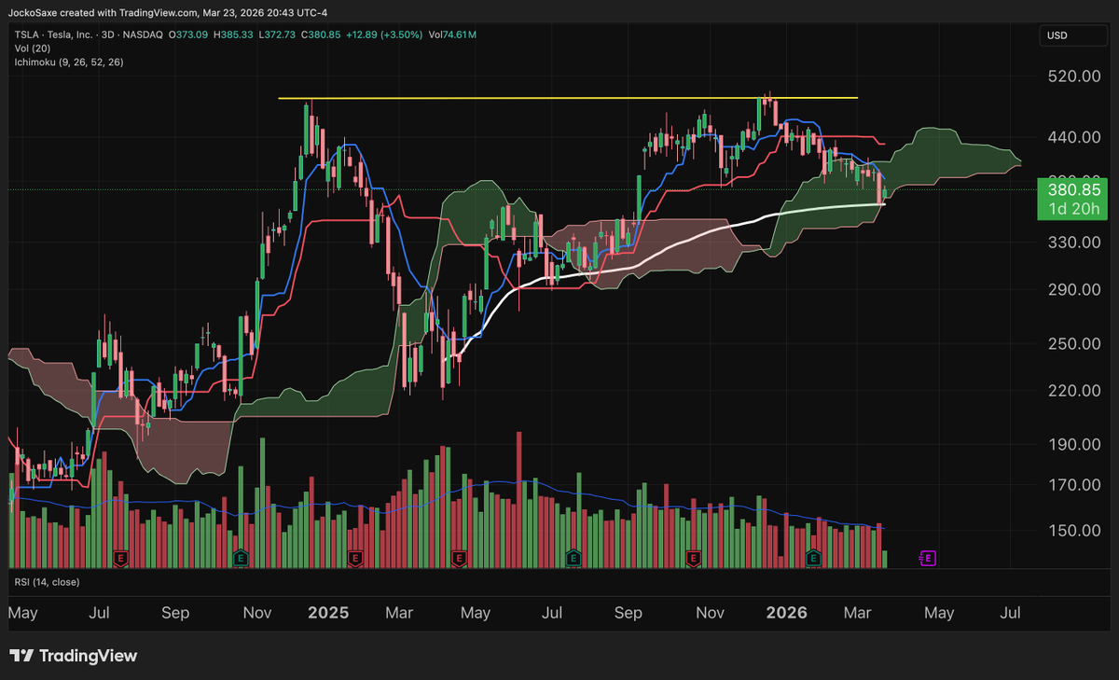Select the Ichimoku (9, 26, 52, 26) legend
The image size is (1119, 680).
[x=68, y=62]
